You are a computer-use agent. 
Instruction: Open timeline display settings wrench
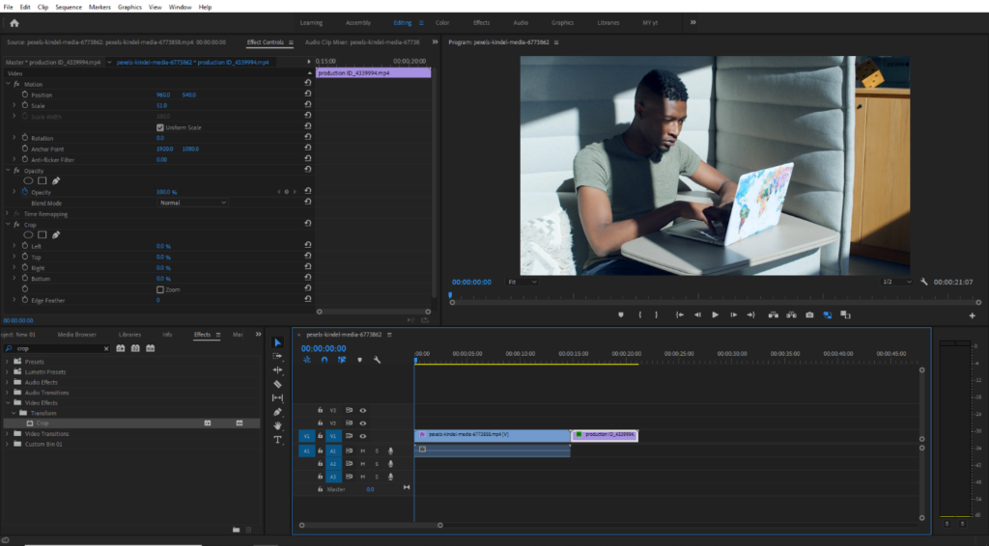pyautogui.click(x=377, y=360)
